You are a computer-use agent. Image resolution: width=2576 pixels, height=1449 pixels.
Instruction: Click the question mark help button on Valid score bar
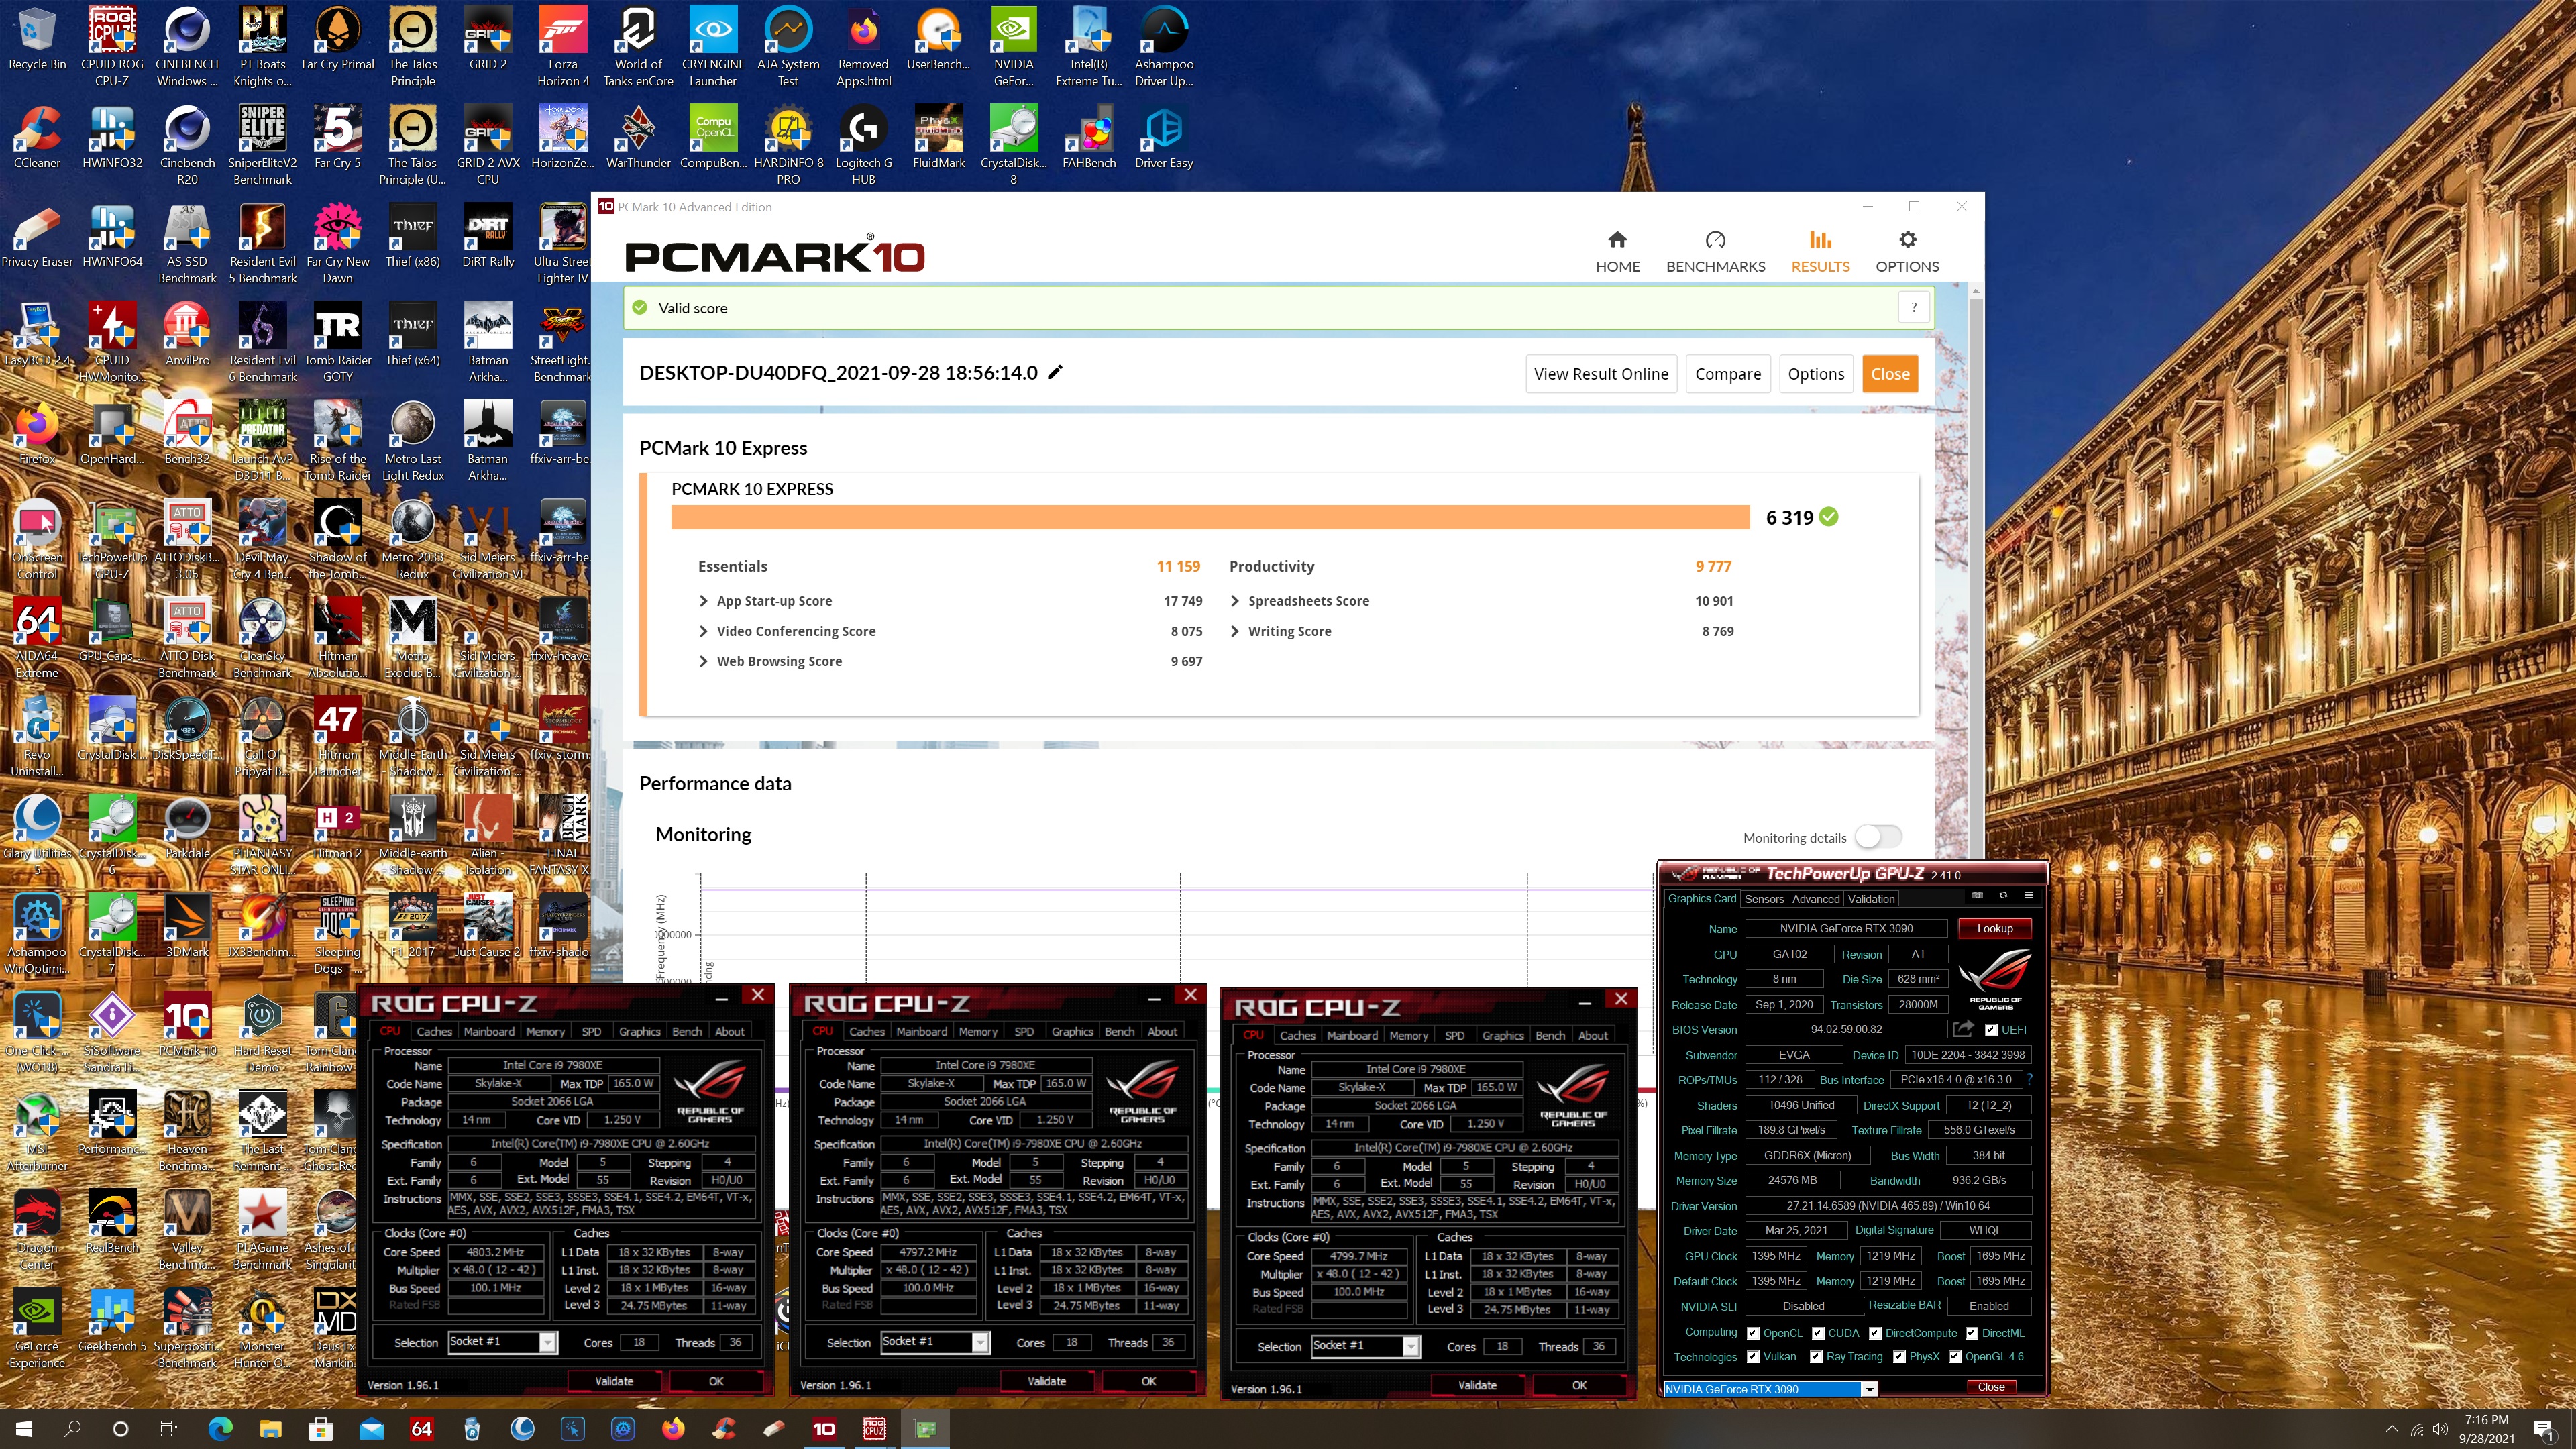point(1914,308)
